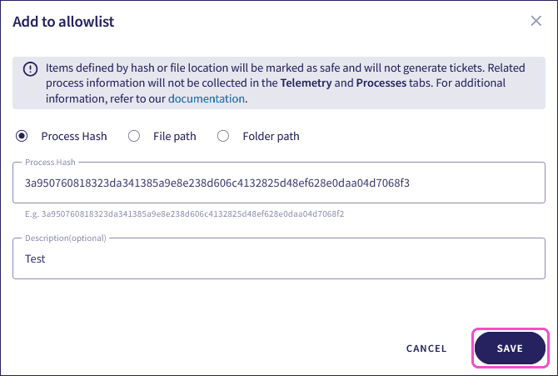Image resolution: width=558 pixels, height=376 pixels.
Task: Focus the hash value input field
Action: (279, 183)
